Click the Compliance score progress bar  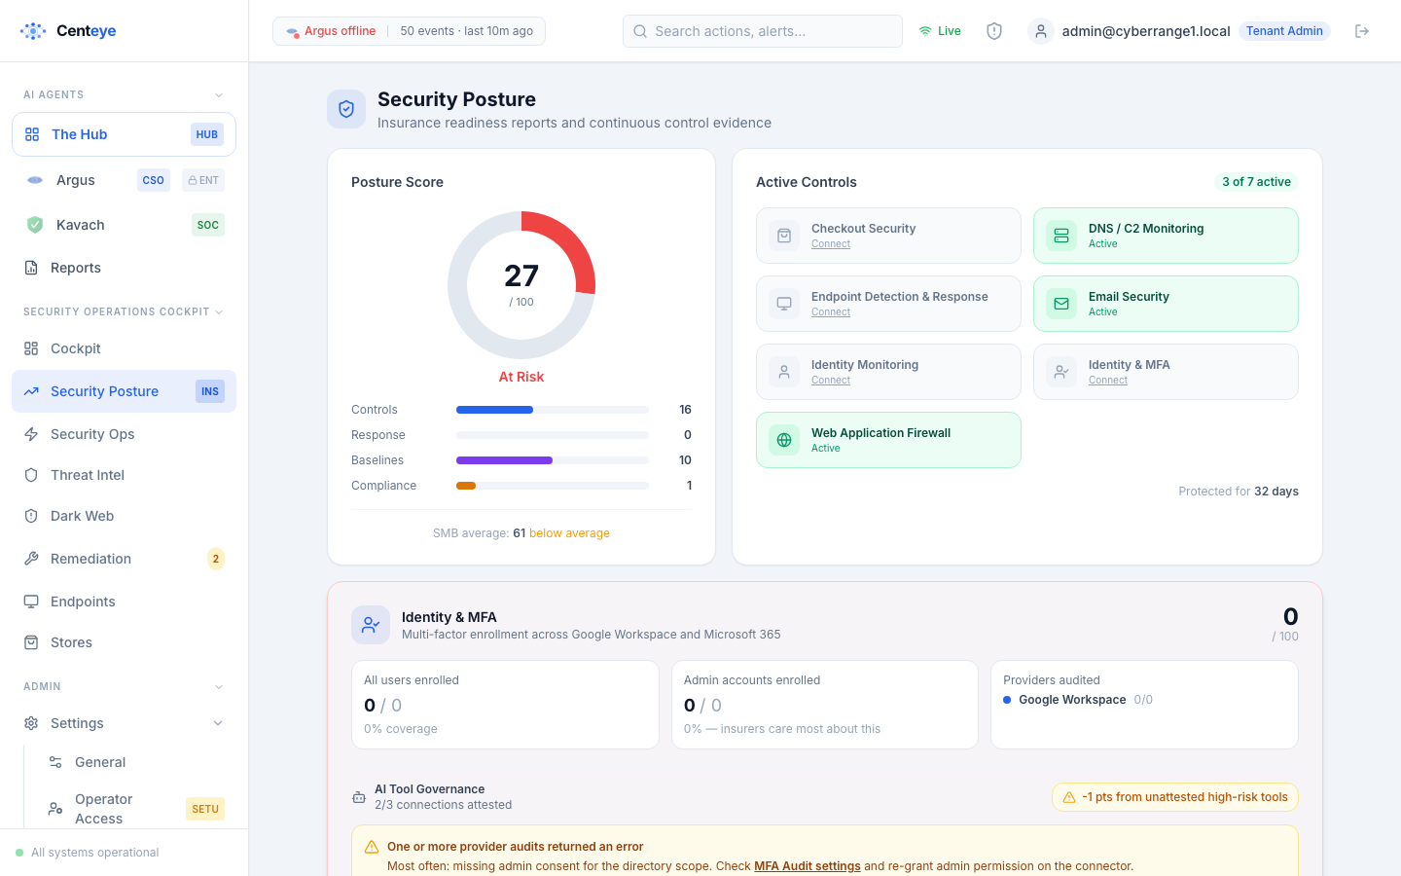553,486
